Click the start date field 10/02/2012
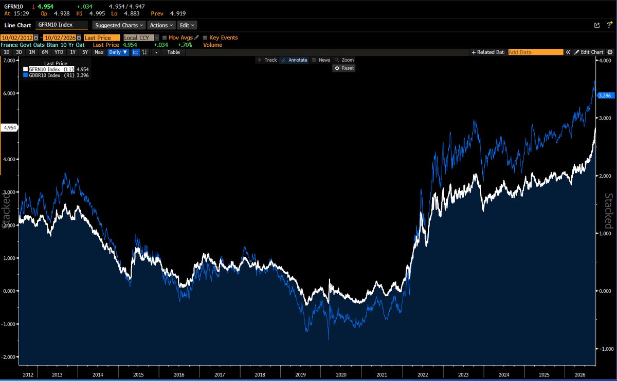617x381 pixels. 17,37
